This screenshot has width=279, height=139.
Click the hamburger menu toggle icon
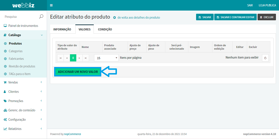point(51,5)
